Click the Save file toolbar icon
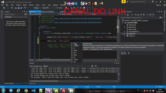This screenshot has height=93, width=166. click(x=19, y=8)
